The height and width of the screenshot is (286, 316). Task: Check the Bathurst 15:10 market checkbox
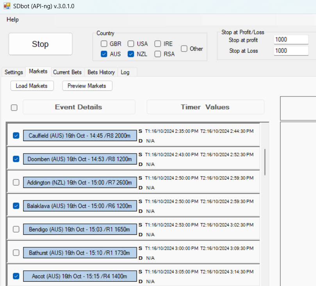[x=16, y=252]
